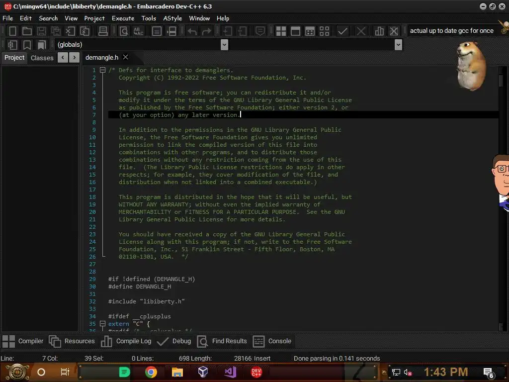Click the Open file folder icon
Image resolution: width=509 pixels, height=382 pixels.
click(x=27, y=31)
